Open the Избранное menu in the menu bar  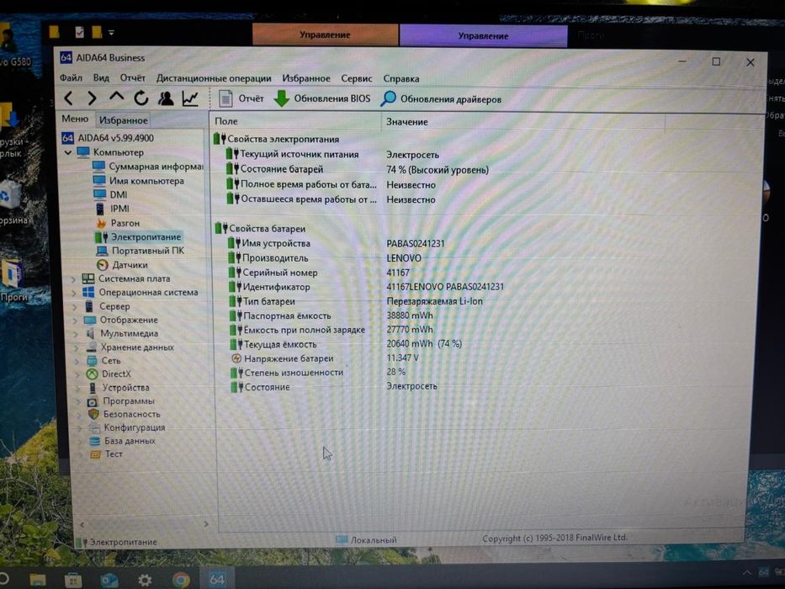[306, 78]
